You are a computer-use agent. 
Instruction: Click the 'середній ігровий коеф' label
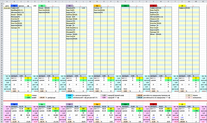click(116, 95)
